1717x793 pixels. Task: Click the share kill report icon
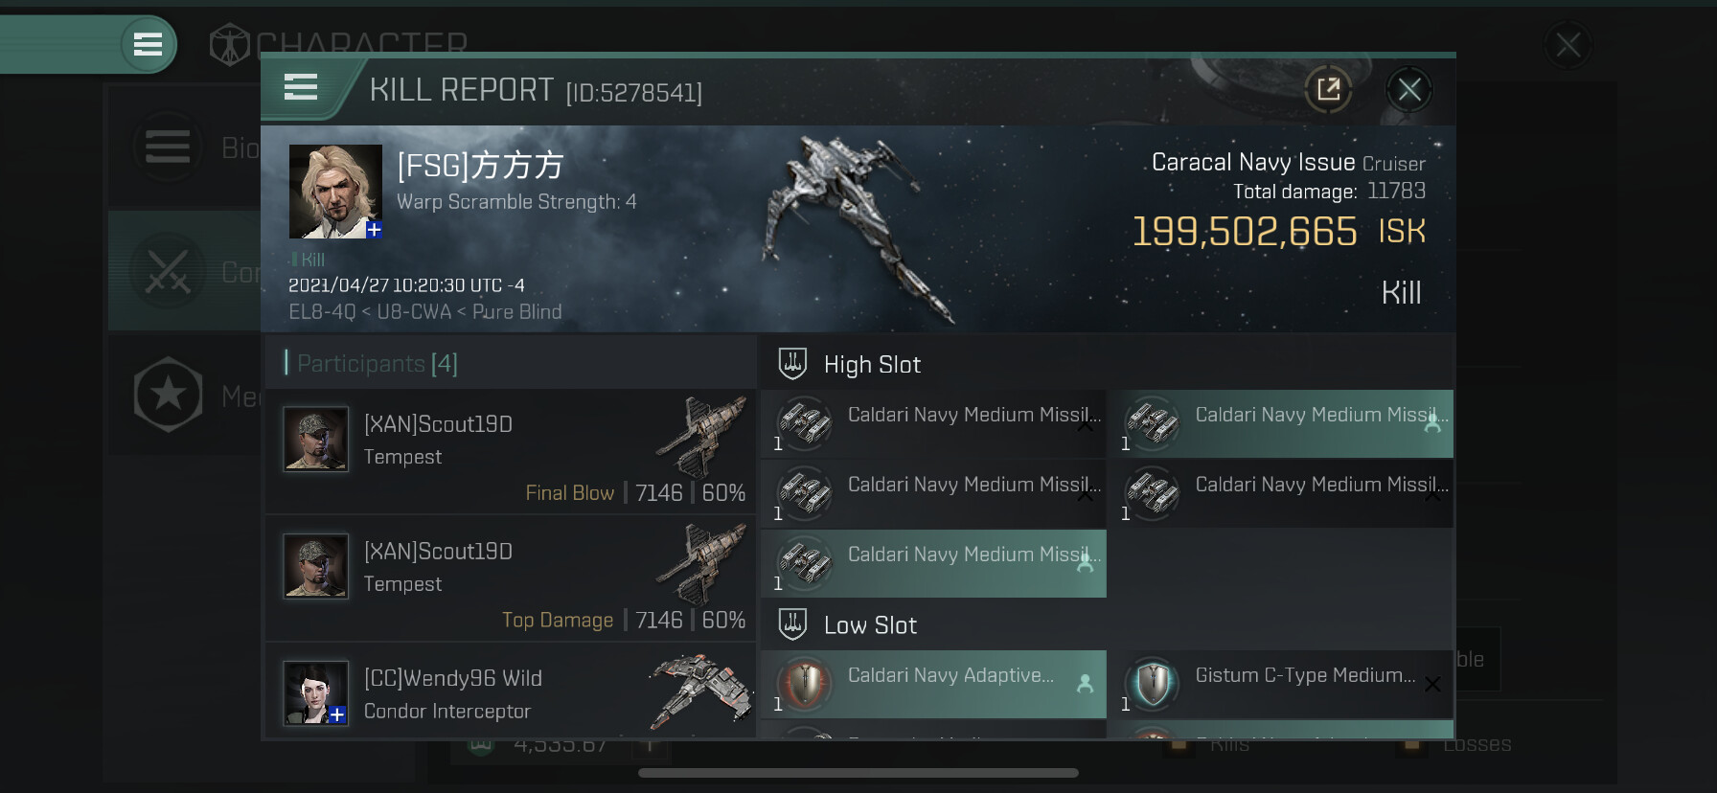(1328, 90)
